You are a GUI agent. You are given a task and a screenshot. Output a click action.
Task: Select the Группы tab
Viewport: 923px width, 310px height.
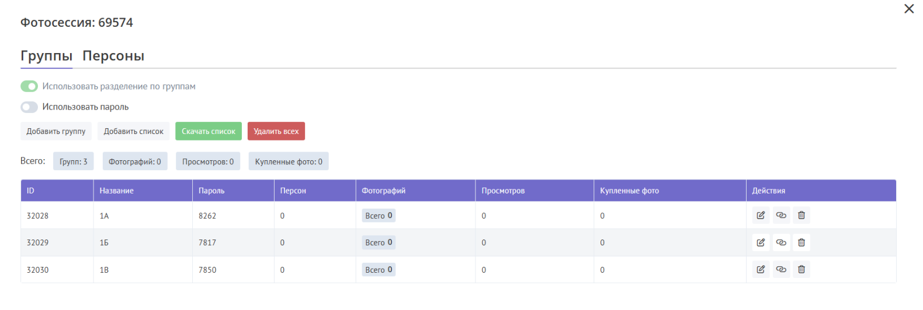(x=46, y=56)
